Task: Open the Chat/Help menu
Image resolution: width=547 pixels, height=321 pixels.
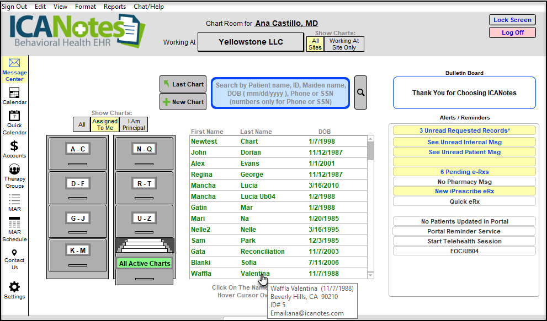Action: (x=148, y=7)
